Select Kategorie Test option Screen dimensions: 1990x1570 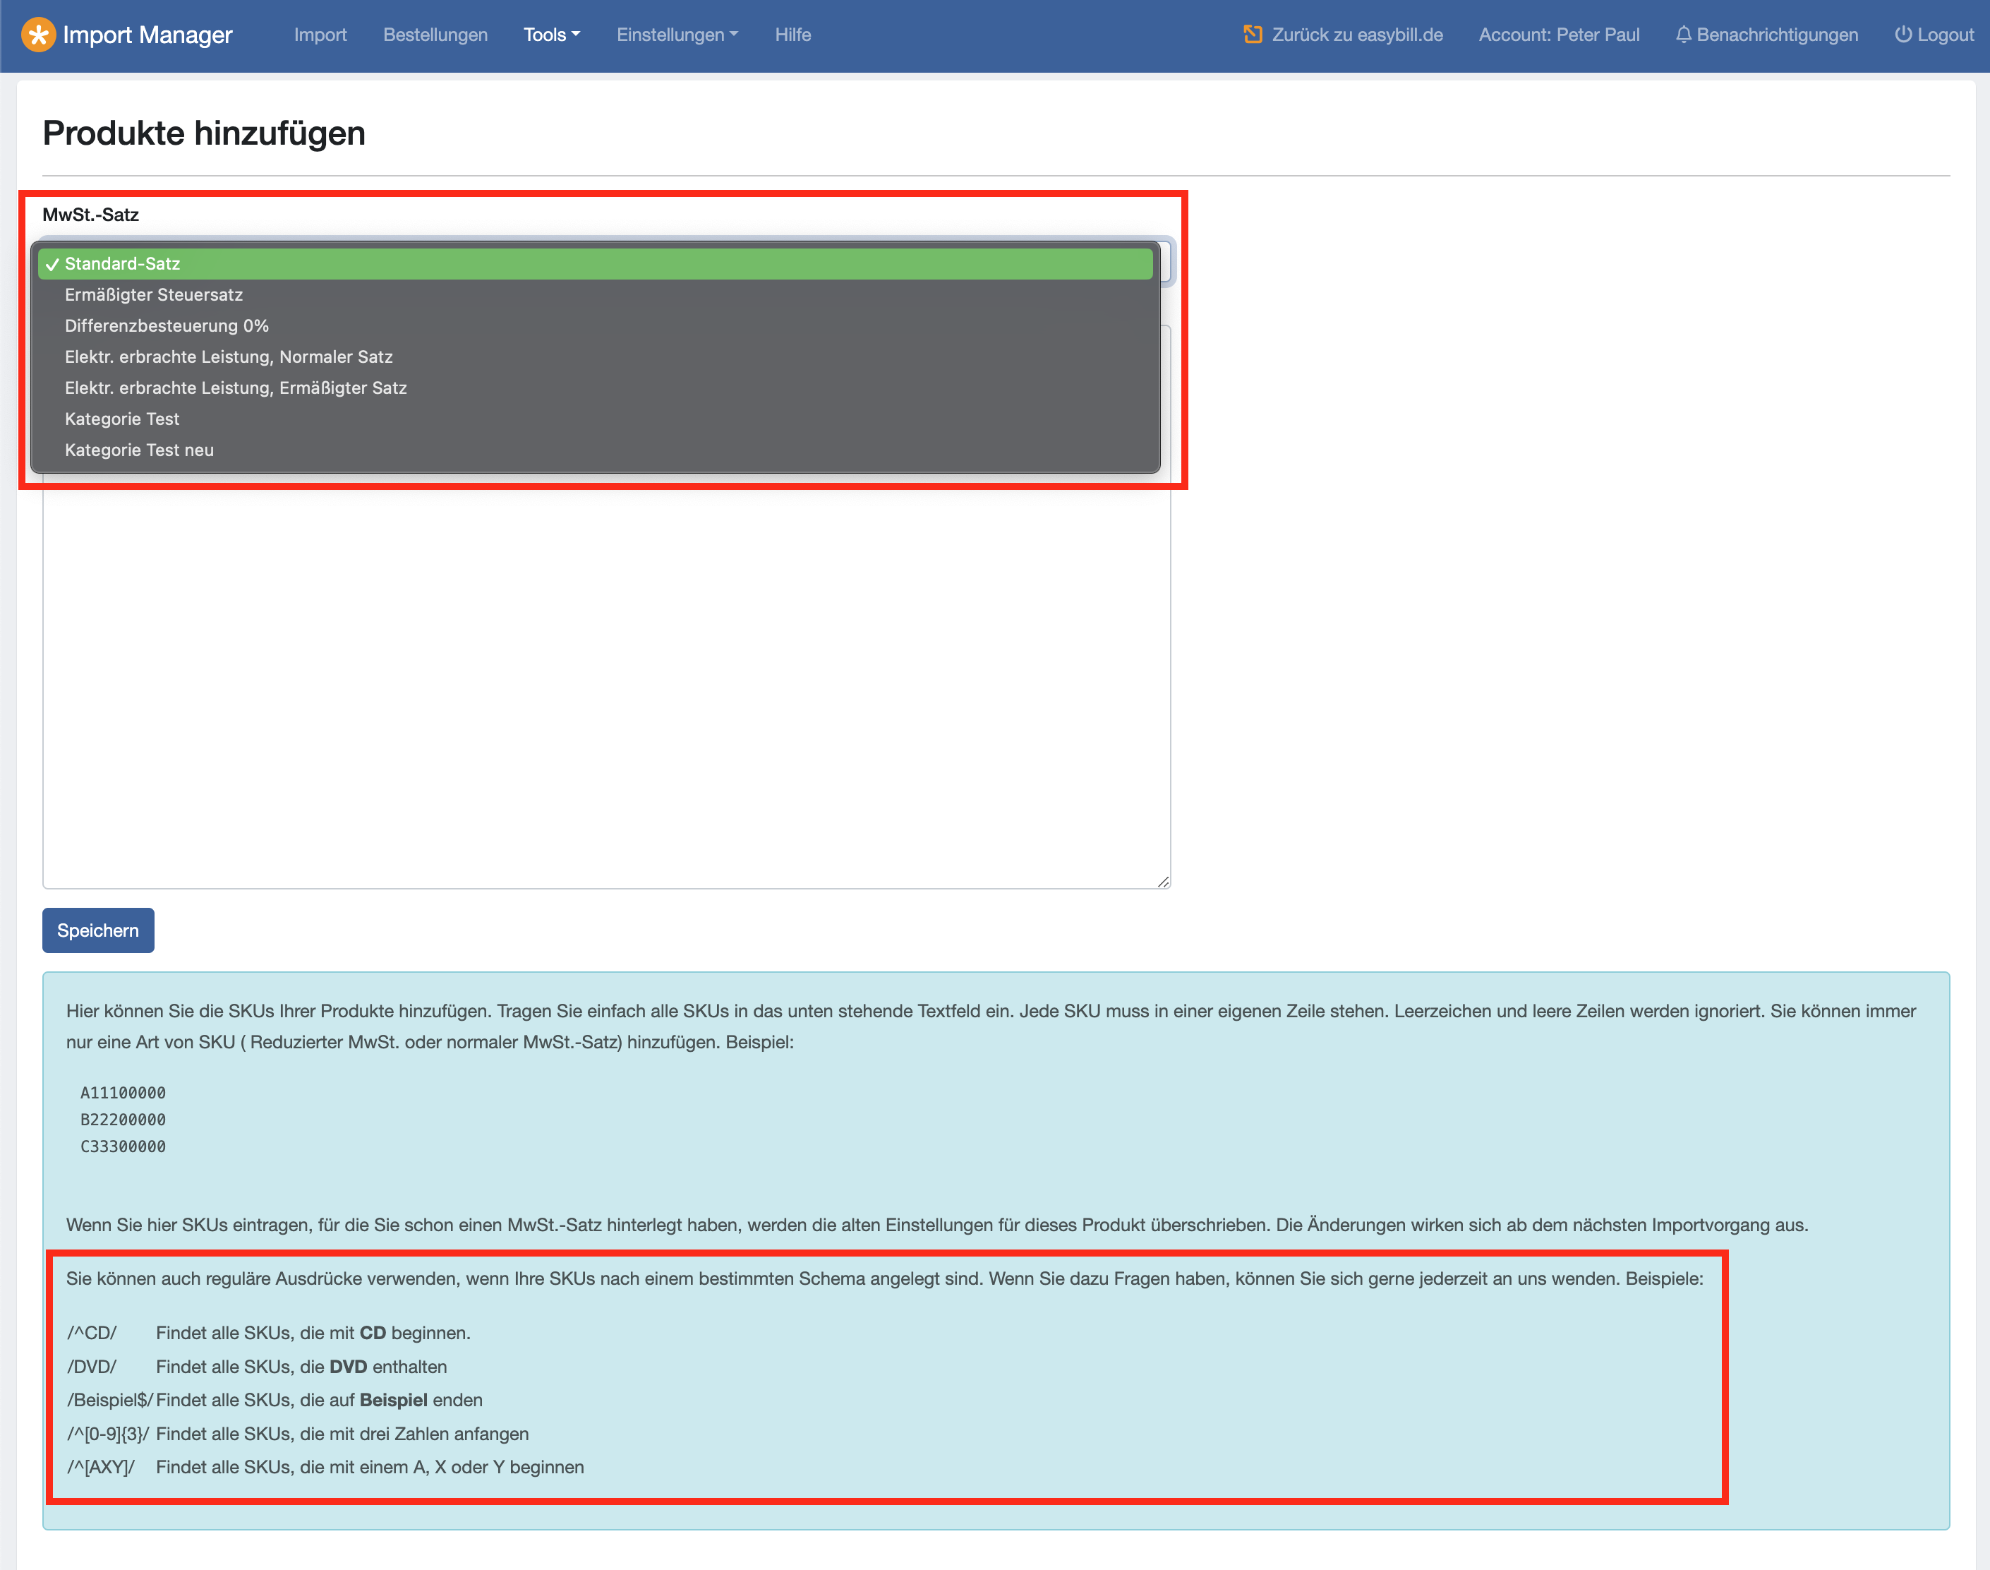[x=596, y=419]
